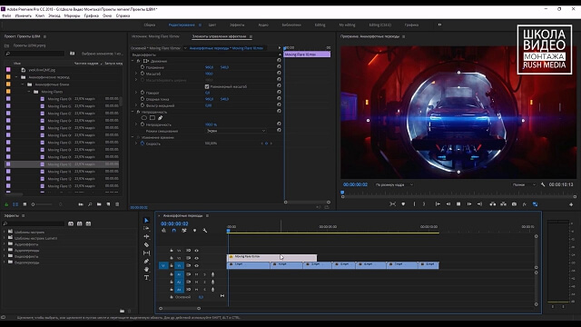Open timeline display settings wrench
Image resolution: width=581 pixels, height=327 pixels.
pos(205,231)
